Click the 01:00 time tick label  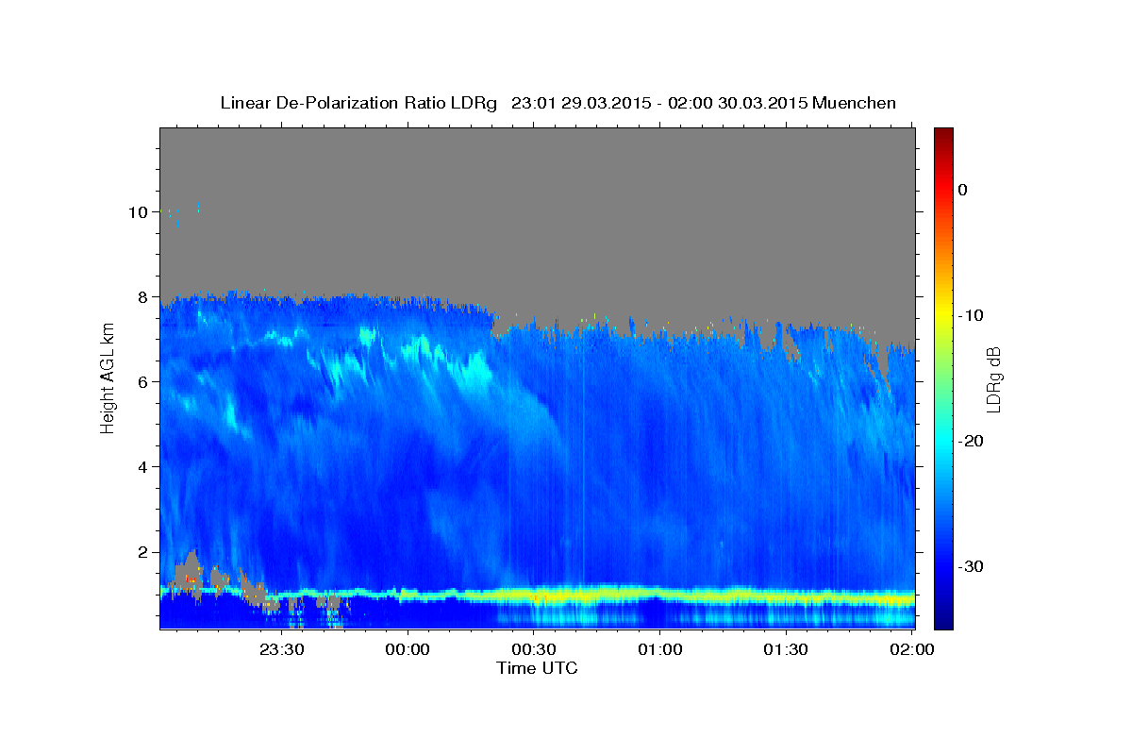coord(660,649)
